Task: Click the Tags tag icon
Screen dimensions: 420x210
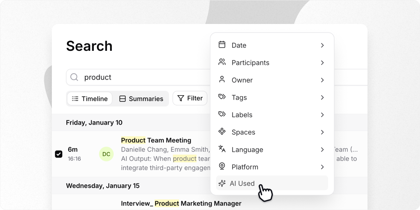Action: (222, 97)
